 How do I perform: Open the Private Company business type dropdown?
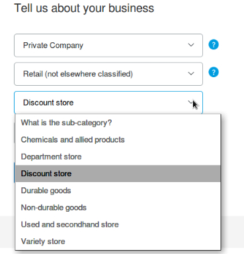point(108,46)
